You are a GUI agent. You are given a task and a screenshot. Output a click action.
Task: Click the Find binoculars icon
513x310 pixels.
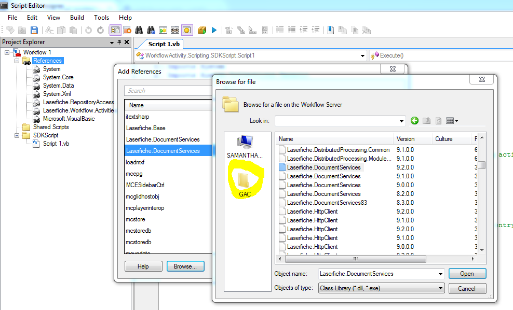click(139, 30)
